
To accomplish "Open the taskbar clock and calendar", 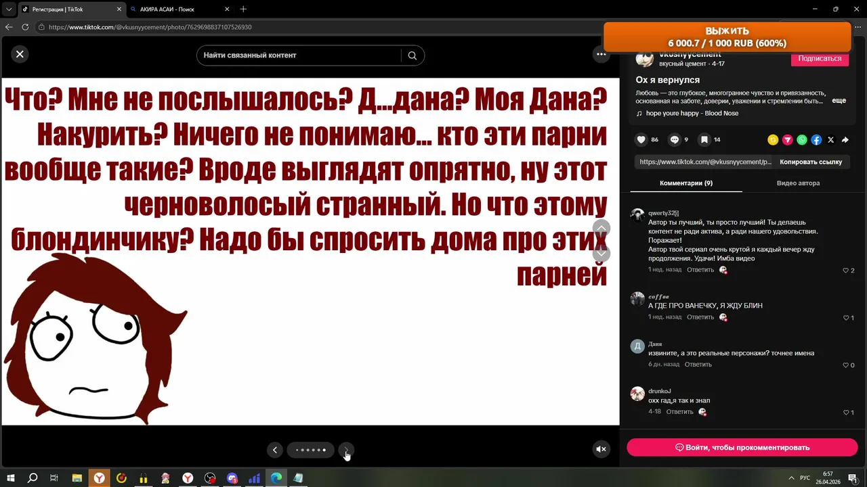I will coord(828,478).
